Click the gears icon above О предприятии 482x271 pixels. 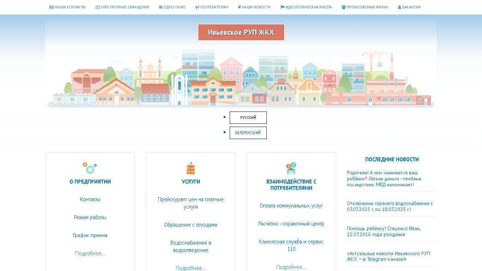(90, 168)
